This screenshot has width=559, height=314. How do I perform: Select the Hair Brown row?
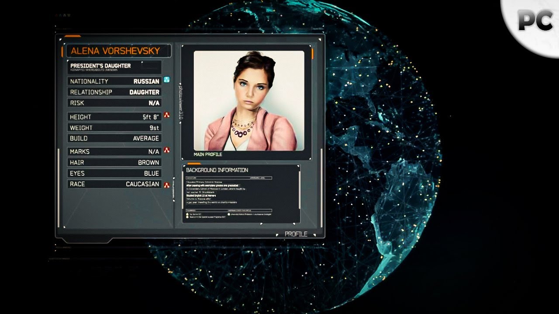(114, 162)
